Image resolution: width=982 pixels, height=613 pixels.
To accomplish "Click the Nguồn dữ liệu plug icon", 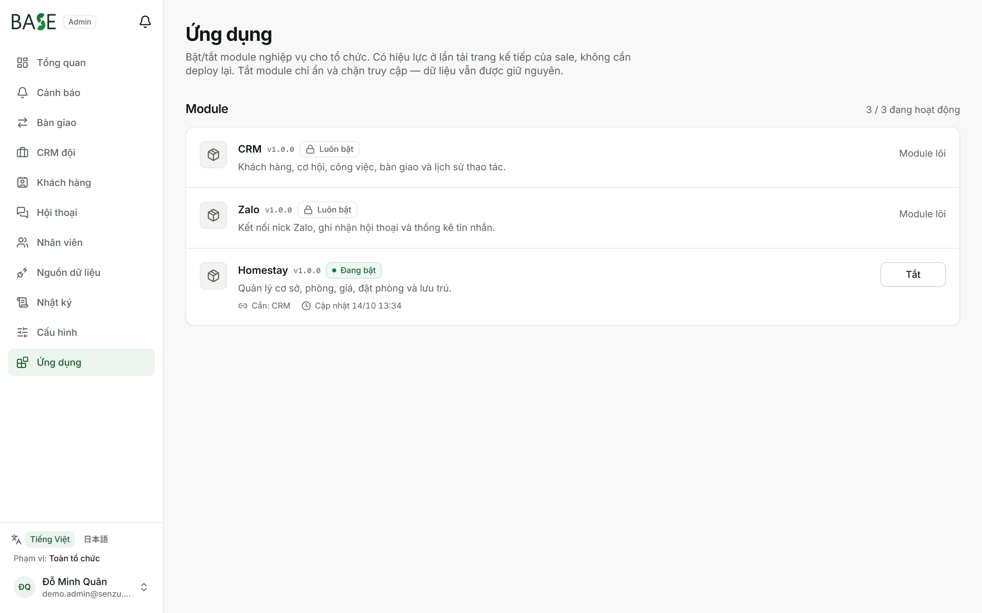I will [22, 272].
